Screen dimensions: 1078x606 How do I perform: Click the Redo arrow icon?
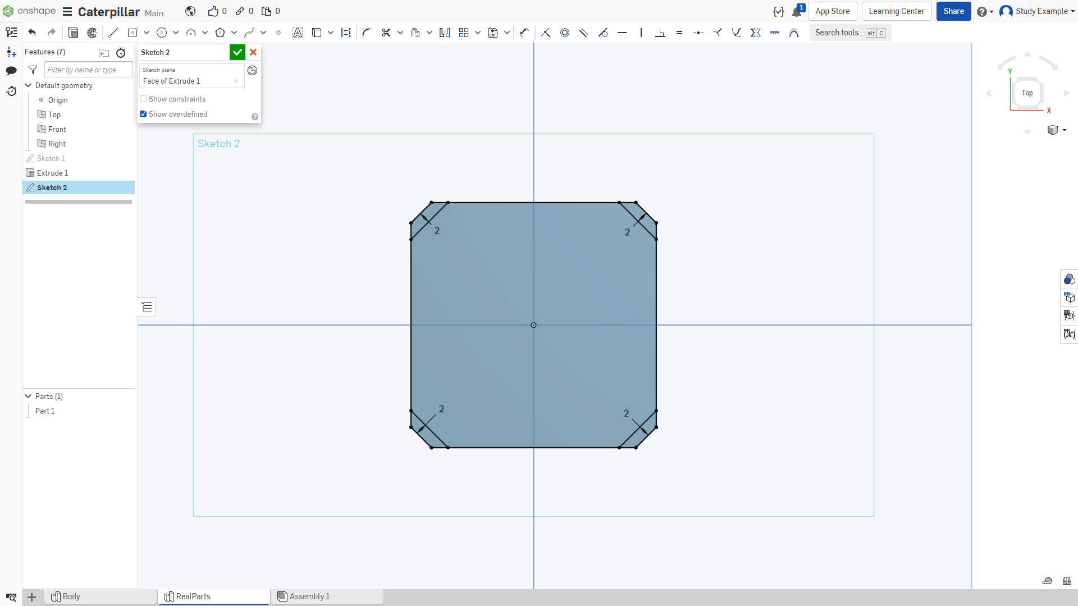52,33
